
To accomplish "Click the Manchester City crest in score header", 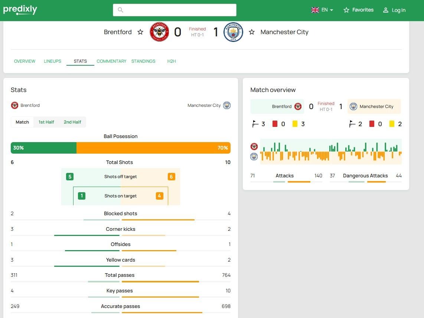I will click(x=233, y=32).
